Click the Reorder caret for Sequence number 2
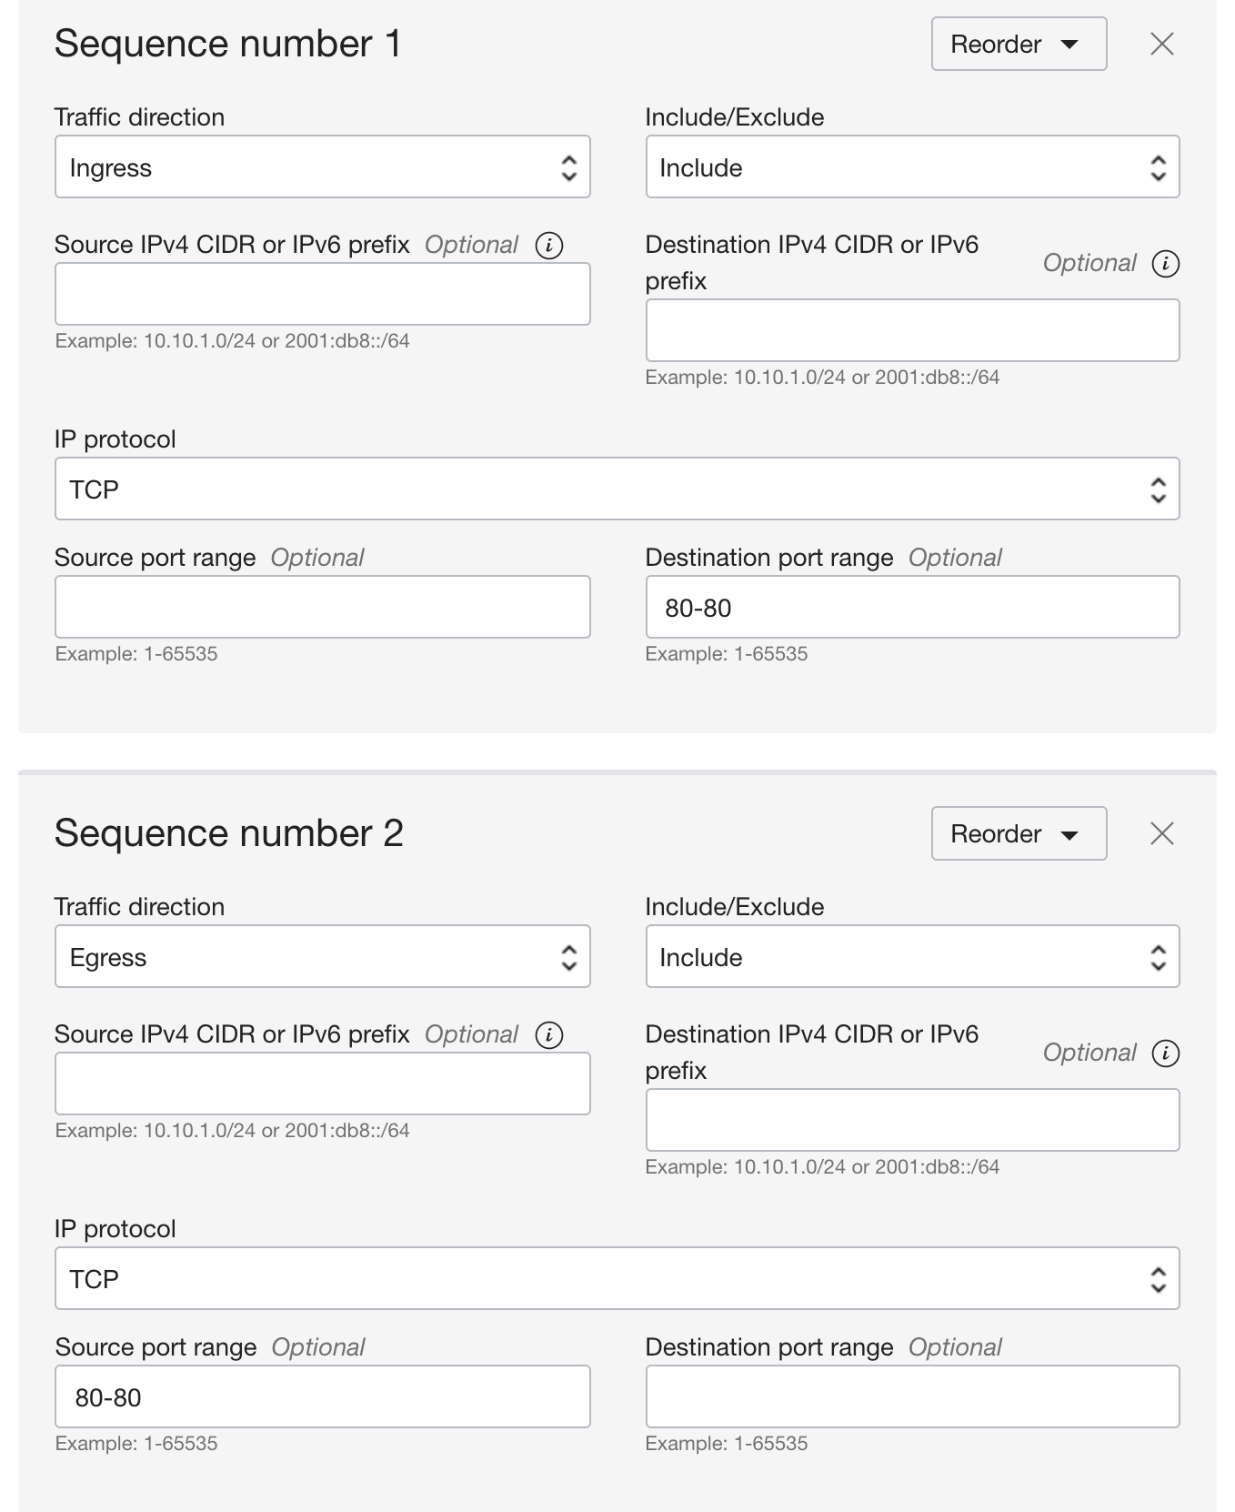The height and width of the screenshot is (1512, 1235). pyautogui.click(x=1071, y=833)
